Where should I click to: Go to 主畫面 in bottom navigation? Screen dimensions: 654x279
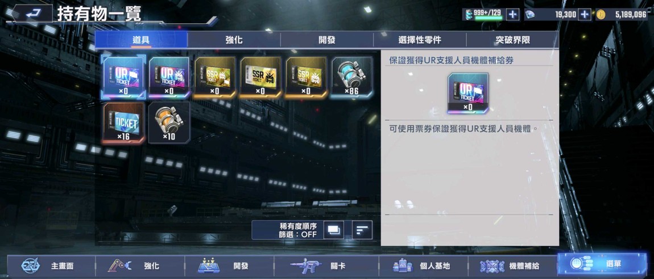tap(51, 266)
